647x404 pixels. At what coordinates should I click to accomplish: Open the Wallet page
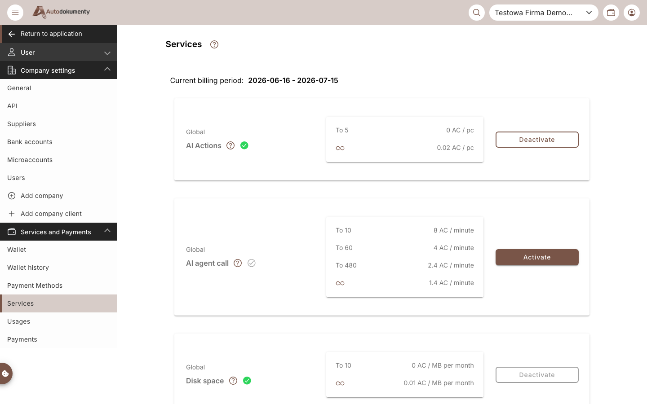pyautogui.click(x=58, y=250)
